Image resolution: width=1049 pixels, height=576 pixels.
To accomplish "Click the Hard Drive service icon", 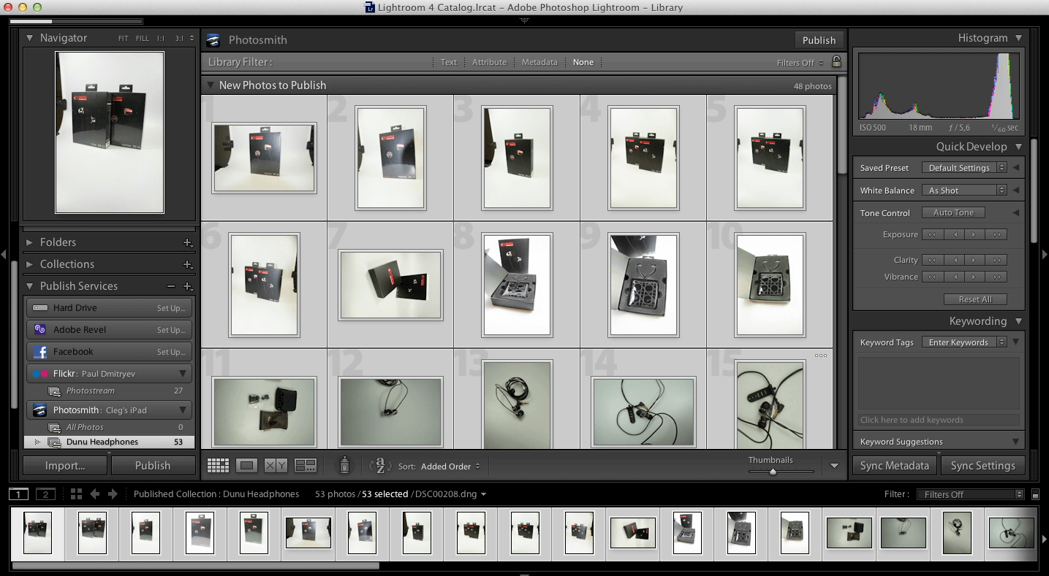I will point(40,308).
